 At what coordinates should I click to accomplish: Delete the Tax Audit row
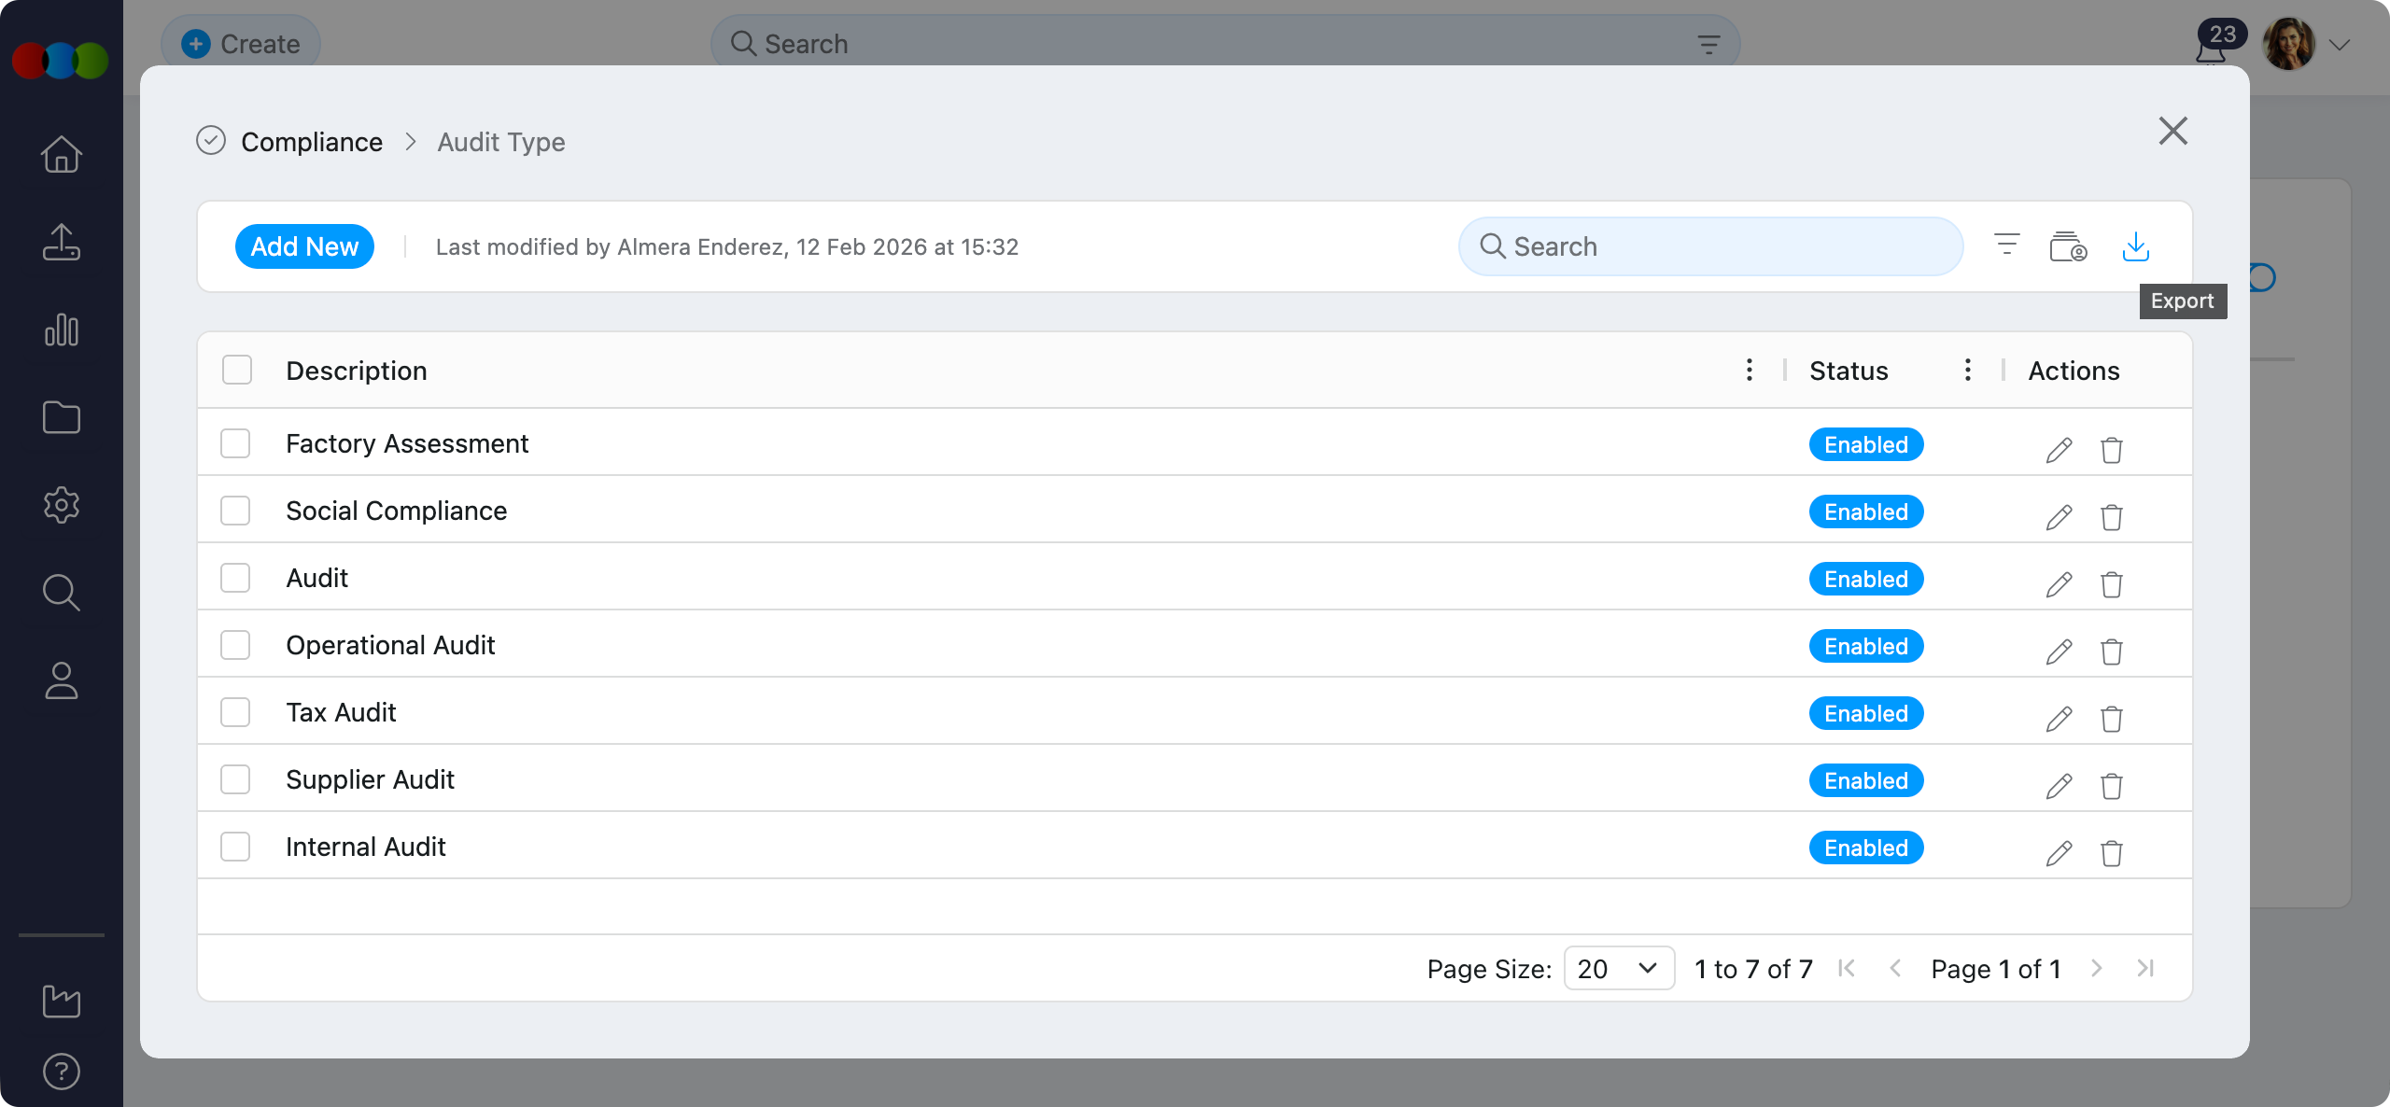click(2111, 719)
